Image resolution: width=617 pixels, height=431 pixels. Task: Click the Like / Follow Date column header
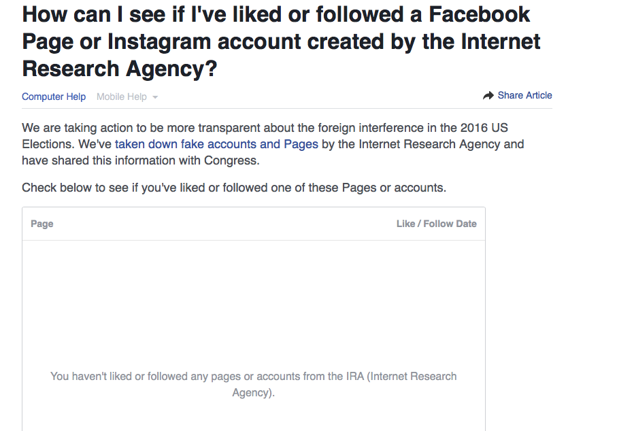click(436, 224)
